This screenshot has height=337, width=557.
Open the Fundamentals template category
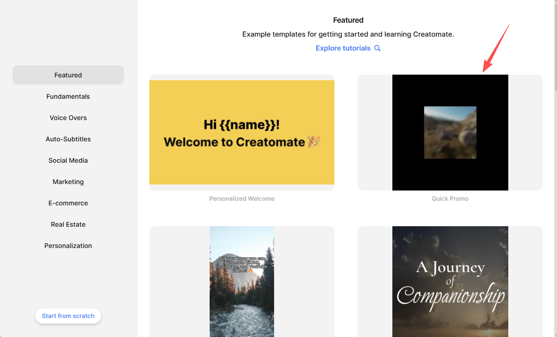tap(68, 96)
